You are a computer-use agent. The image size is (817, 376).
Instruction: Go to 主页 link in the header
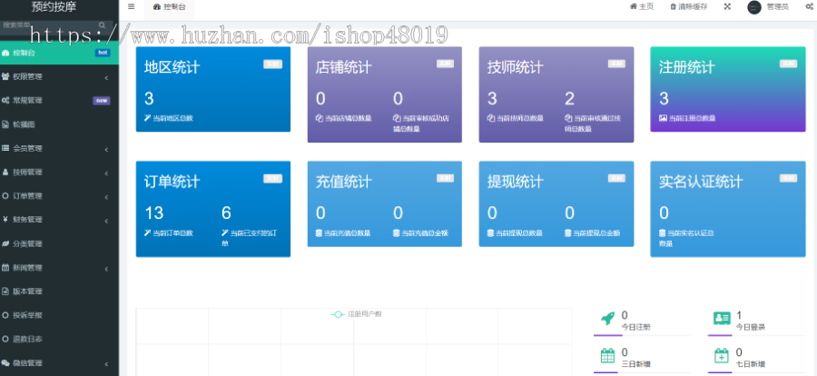coord(642,6)
